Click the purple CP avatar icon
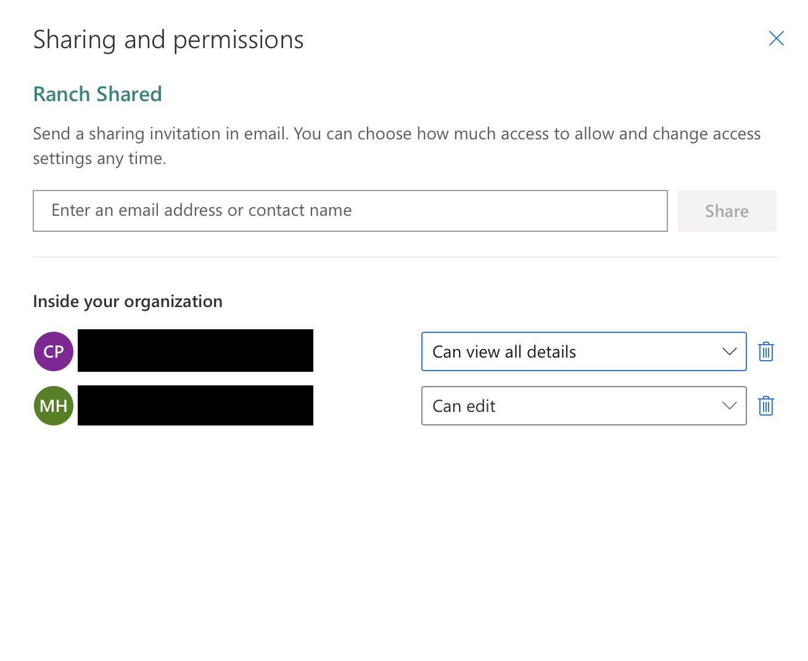808x661 pixels. (54, 351)
